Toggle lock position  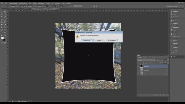148,63
